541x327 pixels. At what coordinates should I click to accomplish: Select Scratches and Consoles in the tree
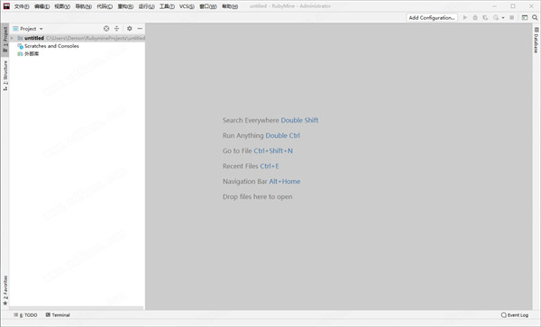click(x=49, y=46)
